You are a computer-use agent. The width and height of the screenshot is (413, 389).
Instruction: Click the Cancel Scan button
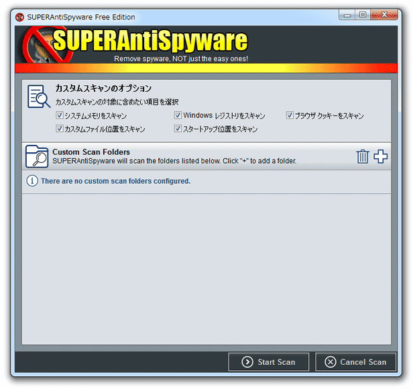pos(355,362)
